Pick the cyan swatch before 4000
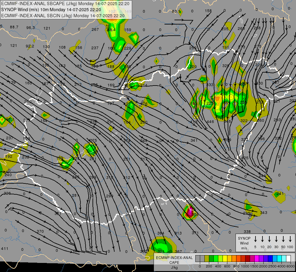The width and height of the screenshot is (296, 272). (x=279, y=258)
